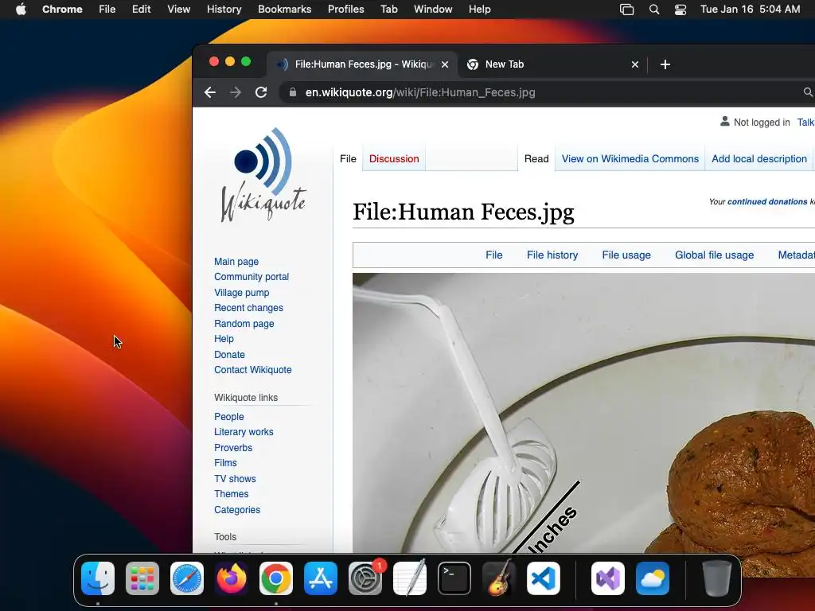Launch Safari from the Dock
815x611 pixels.
click(x=187, y=578)
